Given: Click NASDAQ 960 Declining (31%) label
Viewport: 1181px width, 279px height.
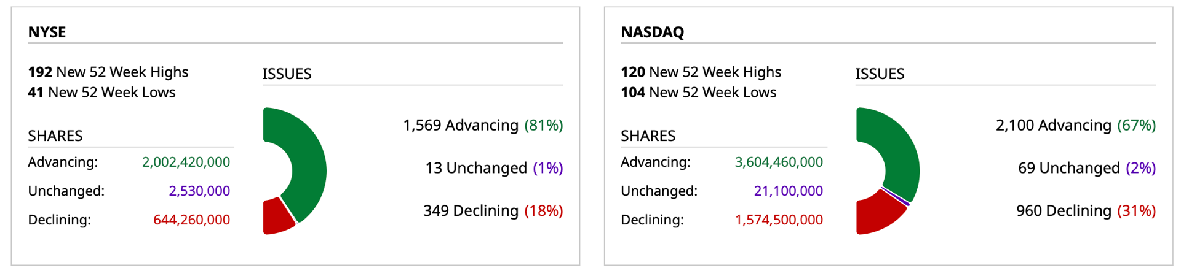Looking at the screenshot, I should pos(1086,211).
